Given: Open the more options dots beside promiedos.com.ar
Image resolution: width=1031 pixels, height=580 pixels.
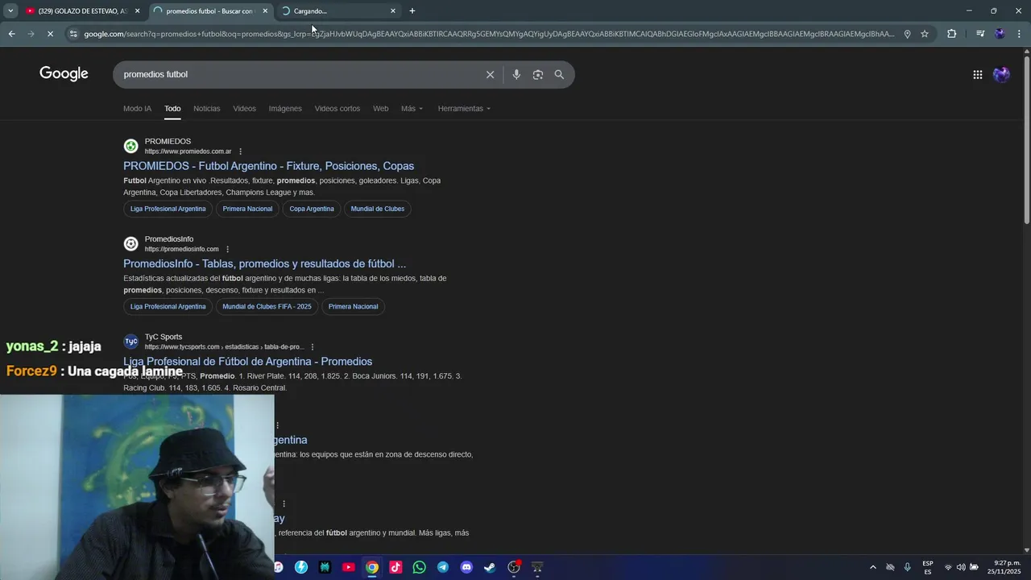Looking at the screenshot, I should click(x=240, y=151).
